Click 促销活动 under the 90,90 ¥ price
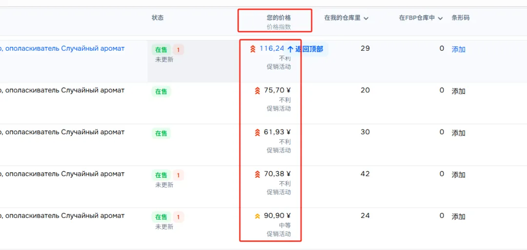The width and height of the screenshot is (527, 250). coord(279,234)
